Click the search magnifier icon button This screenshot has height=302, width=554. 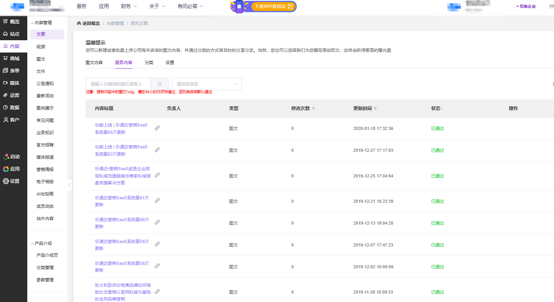(159, 84)
